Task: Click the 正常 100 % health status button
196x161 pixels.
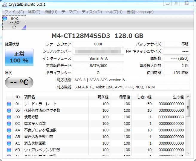Action: coord(19,57)
